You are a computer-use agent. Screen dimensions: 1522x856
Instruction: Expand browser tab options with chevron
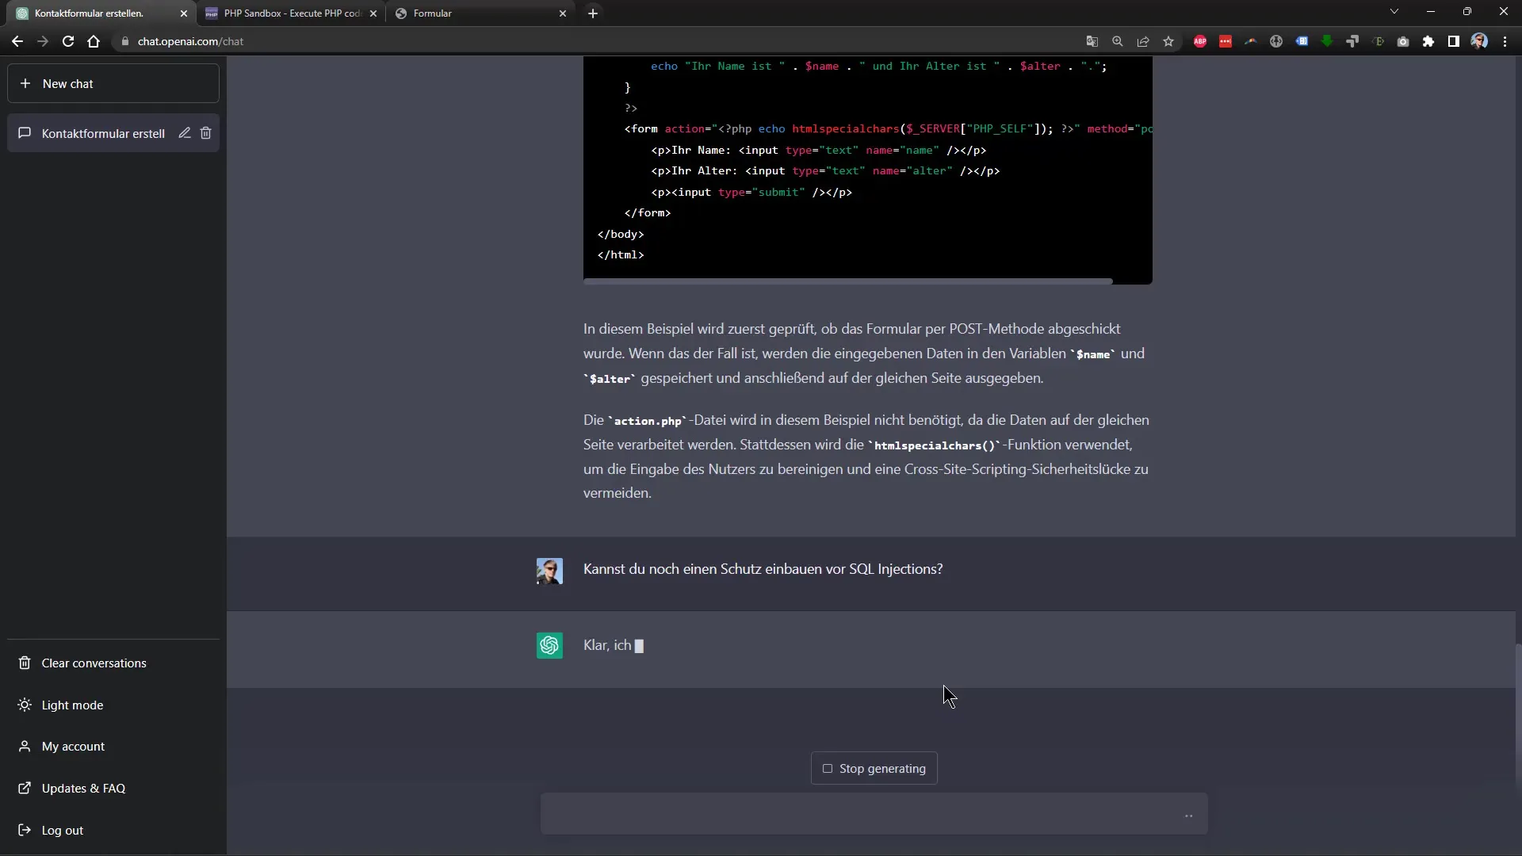pyautogui.click(x=1394, y=13)
